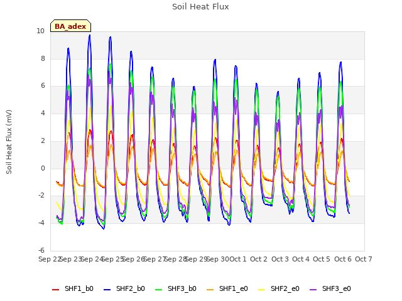Viewport: 402px width, 301px height.
Task: Click the Oct 4 x-axis tick label
Action: coord(301,259)
